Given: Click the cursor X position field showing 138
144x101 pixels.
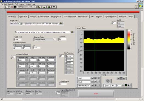Looking at the screenshot, I should (x=108, y=86).
